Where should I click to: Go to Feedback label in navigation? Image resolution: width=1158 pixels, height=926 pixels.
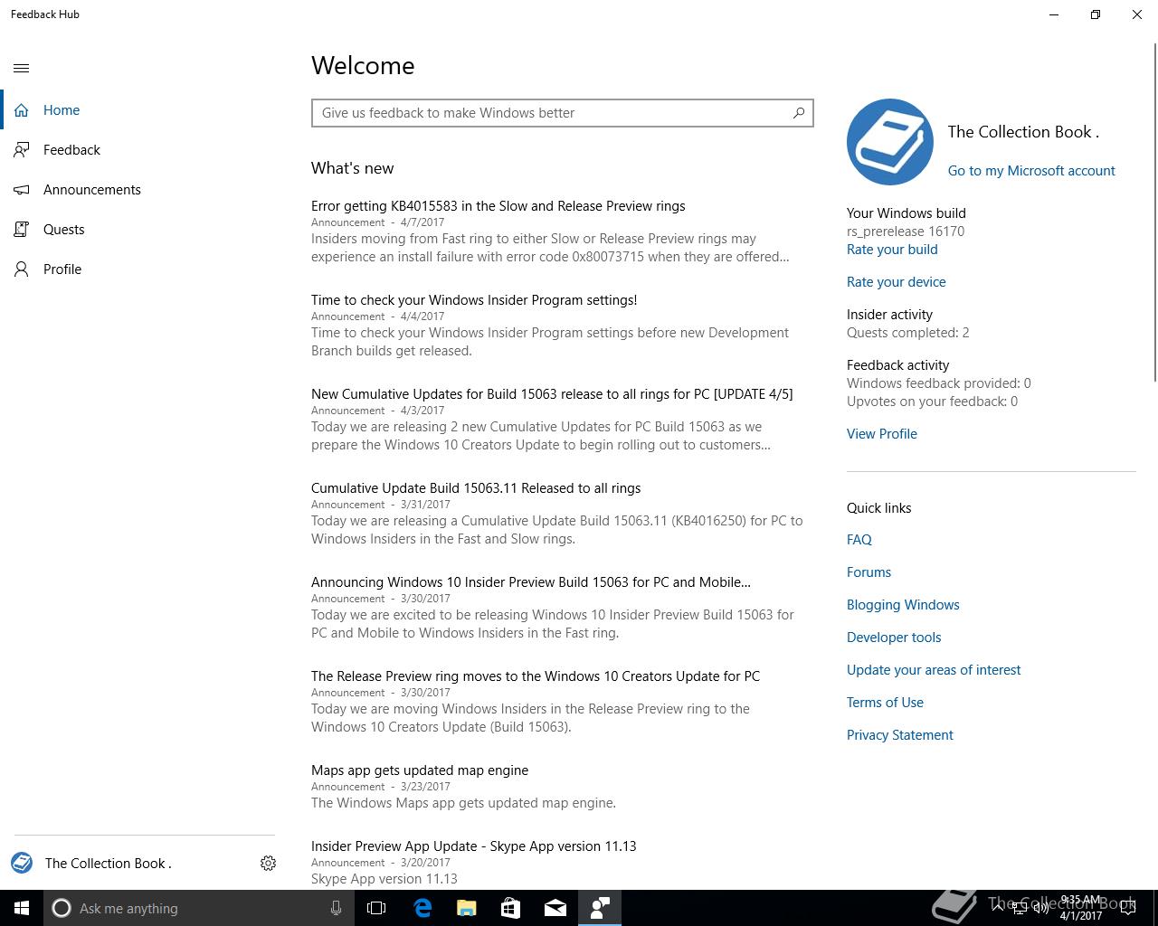(71, 150)
